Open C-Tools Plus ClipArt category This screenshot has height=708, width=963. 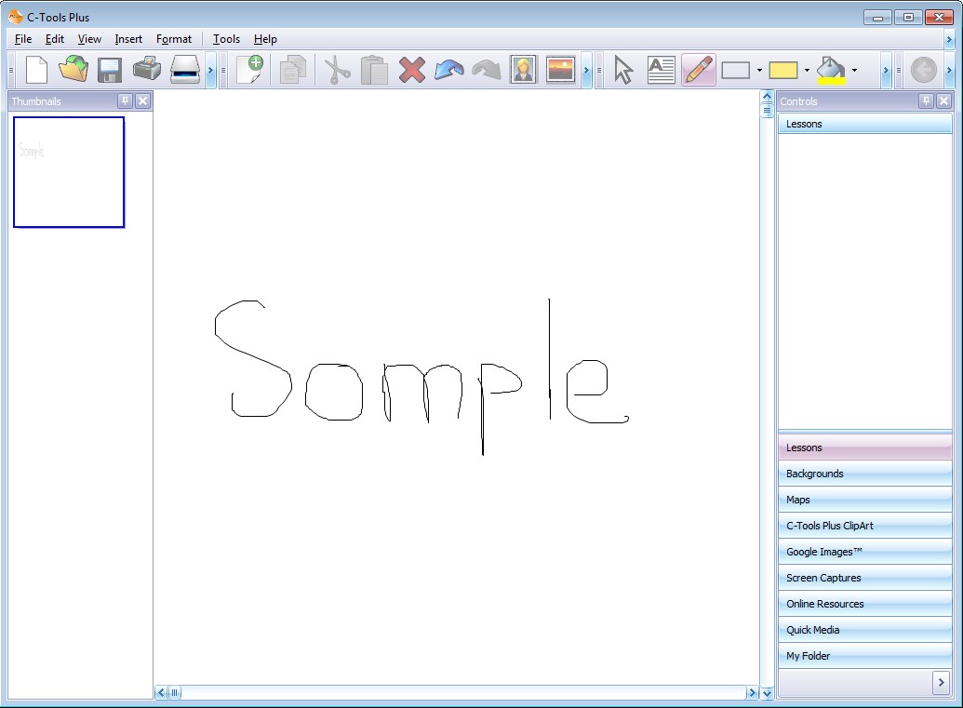(864, 526)
